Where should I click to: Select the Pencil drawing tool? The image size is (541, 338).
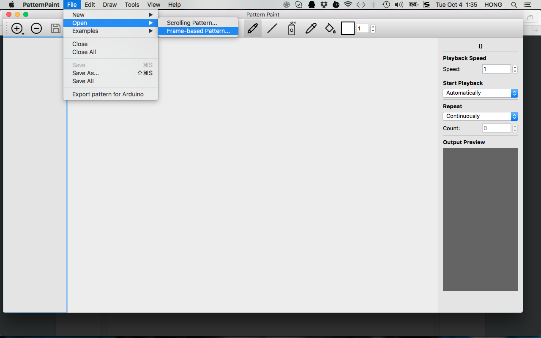pos(253,29)
